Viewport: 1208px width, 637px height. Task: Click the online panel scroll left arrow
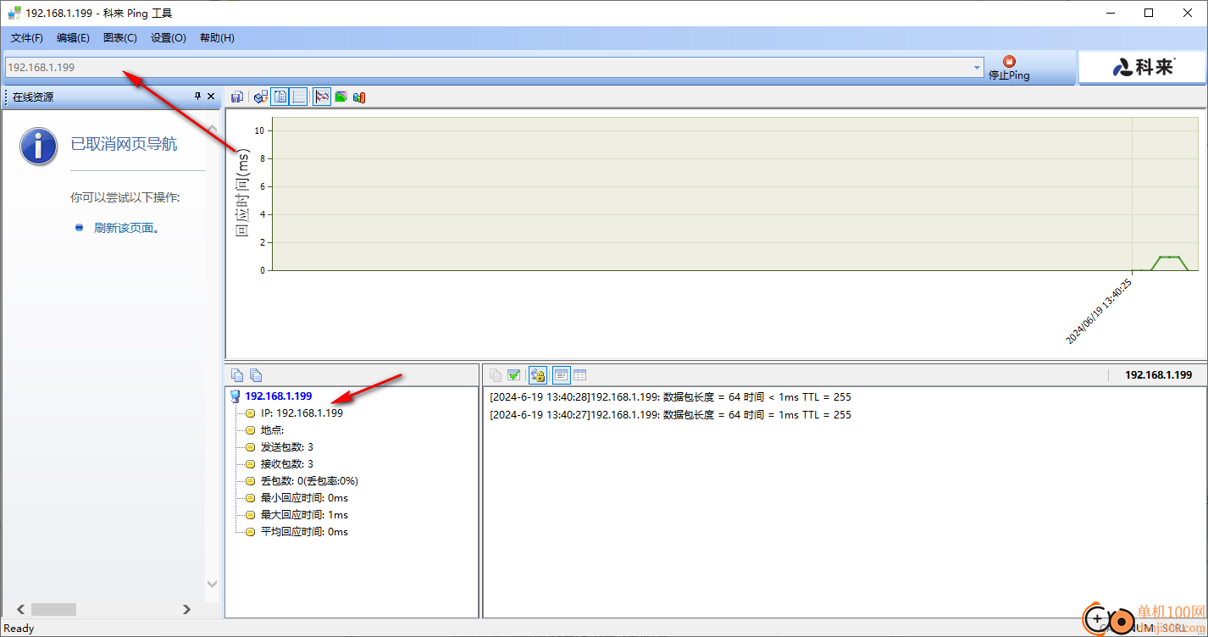point(20,609)
